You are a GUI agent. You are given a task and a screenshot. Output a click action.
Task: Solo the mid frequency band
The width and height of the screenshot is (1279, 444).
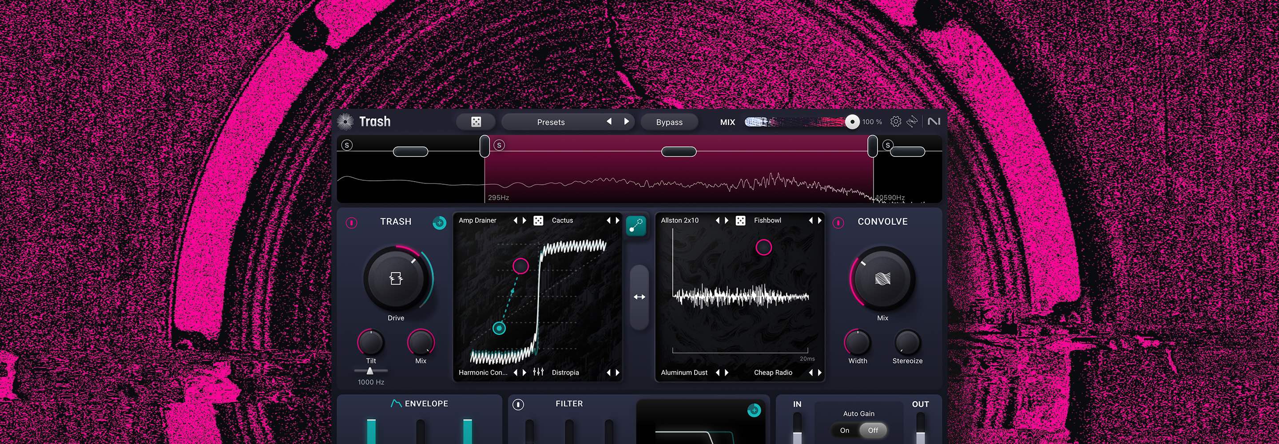(500, 145)
